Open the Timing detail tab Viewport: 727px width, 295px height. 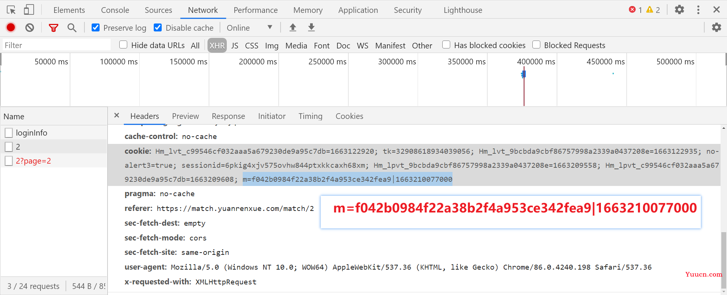point(310,116)
